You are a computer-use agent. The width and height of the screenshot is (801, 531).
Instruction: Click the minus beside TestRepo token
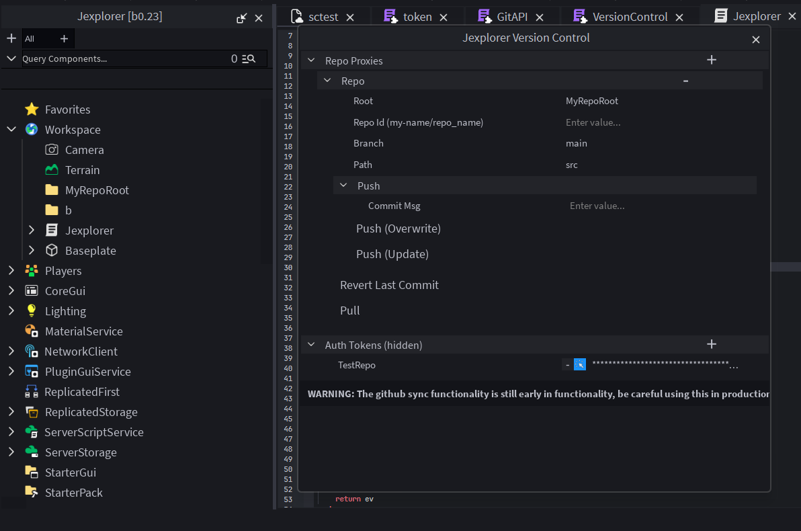click(567, 364)
